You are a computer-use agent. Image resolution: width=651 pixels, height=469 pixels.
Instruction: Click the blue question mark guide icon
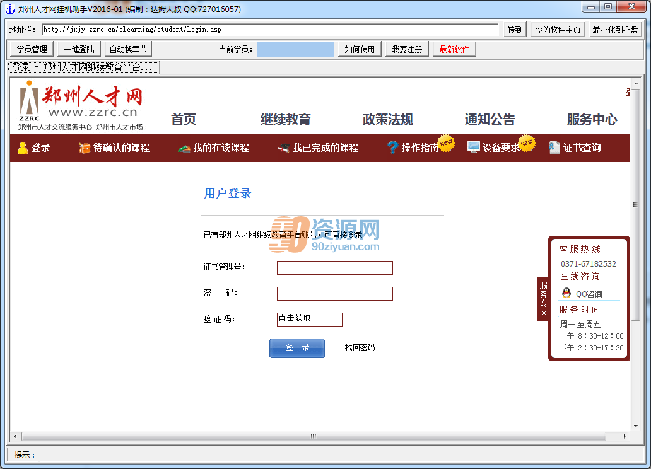(x=392, y=148)
